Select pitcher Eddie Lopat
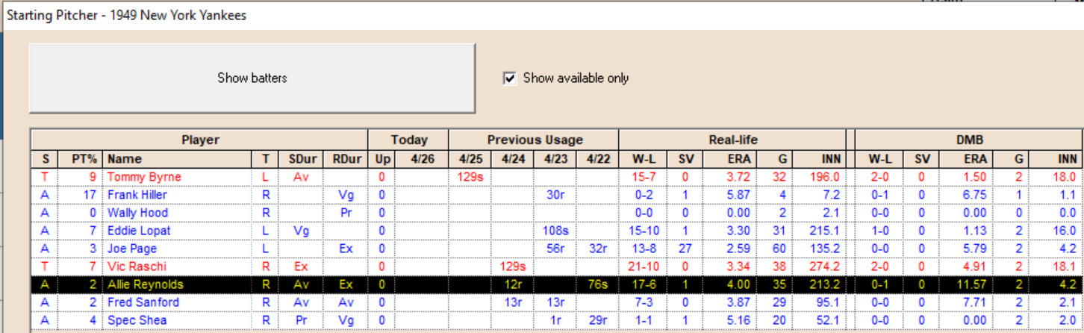The image size is (1084, 333). click(x=139, y=231)
